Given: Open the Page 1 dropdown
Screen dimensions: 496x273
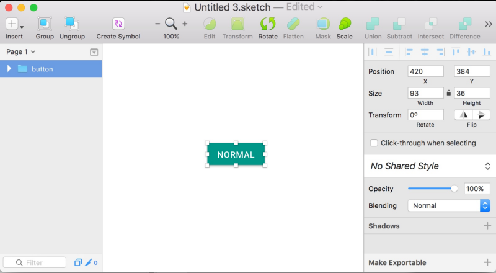Looking at the screenshot, I should tap(20, 51).
